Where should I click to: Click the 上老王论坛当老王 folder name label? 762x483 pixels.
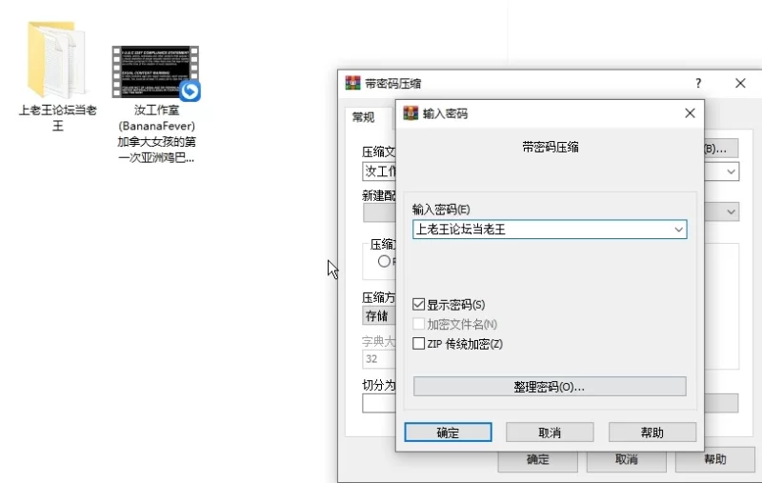(x=58, y=117)
